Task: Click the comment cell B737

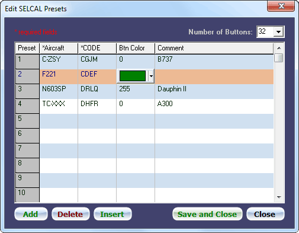Action: [x=214, y=62]
